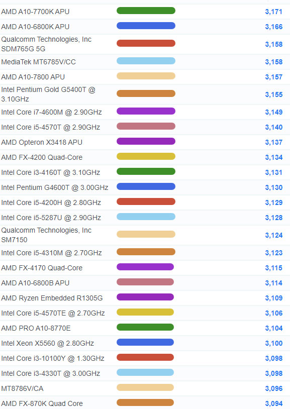The image size is (290, 409).
Task: Click score 3,114 for A10-6800B
Action: [273, 283]
